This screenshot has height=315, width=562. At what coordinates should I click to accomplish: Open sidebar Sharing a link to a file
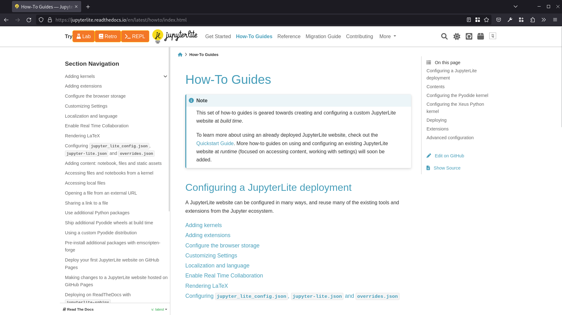(86, 203)
